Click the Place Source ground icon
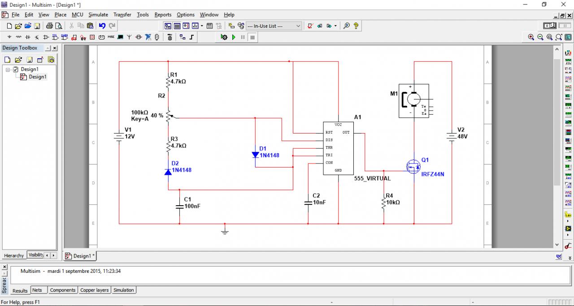The height and width of the screenshot is (306, 574). tap(9, 37)
